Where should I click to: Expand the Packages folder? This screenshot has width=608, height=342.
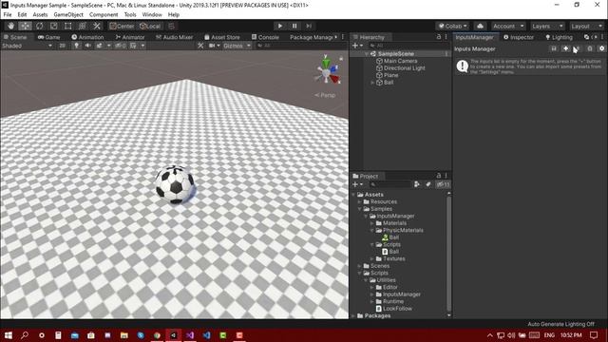353,315
